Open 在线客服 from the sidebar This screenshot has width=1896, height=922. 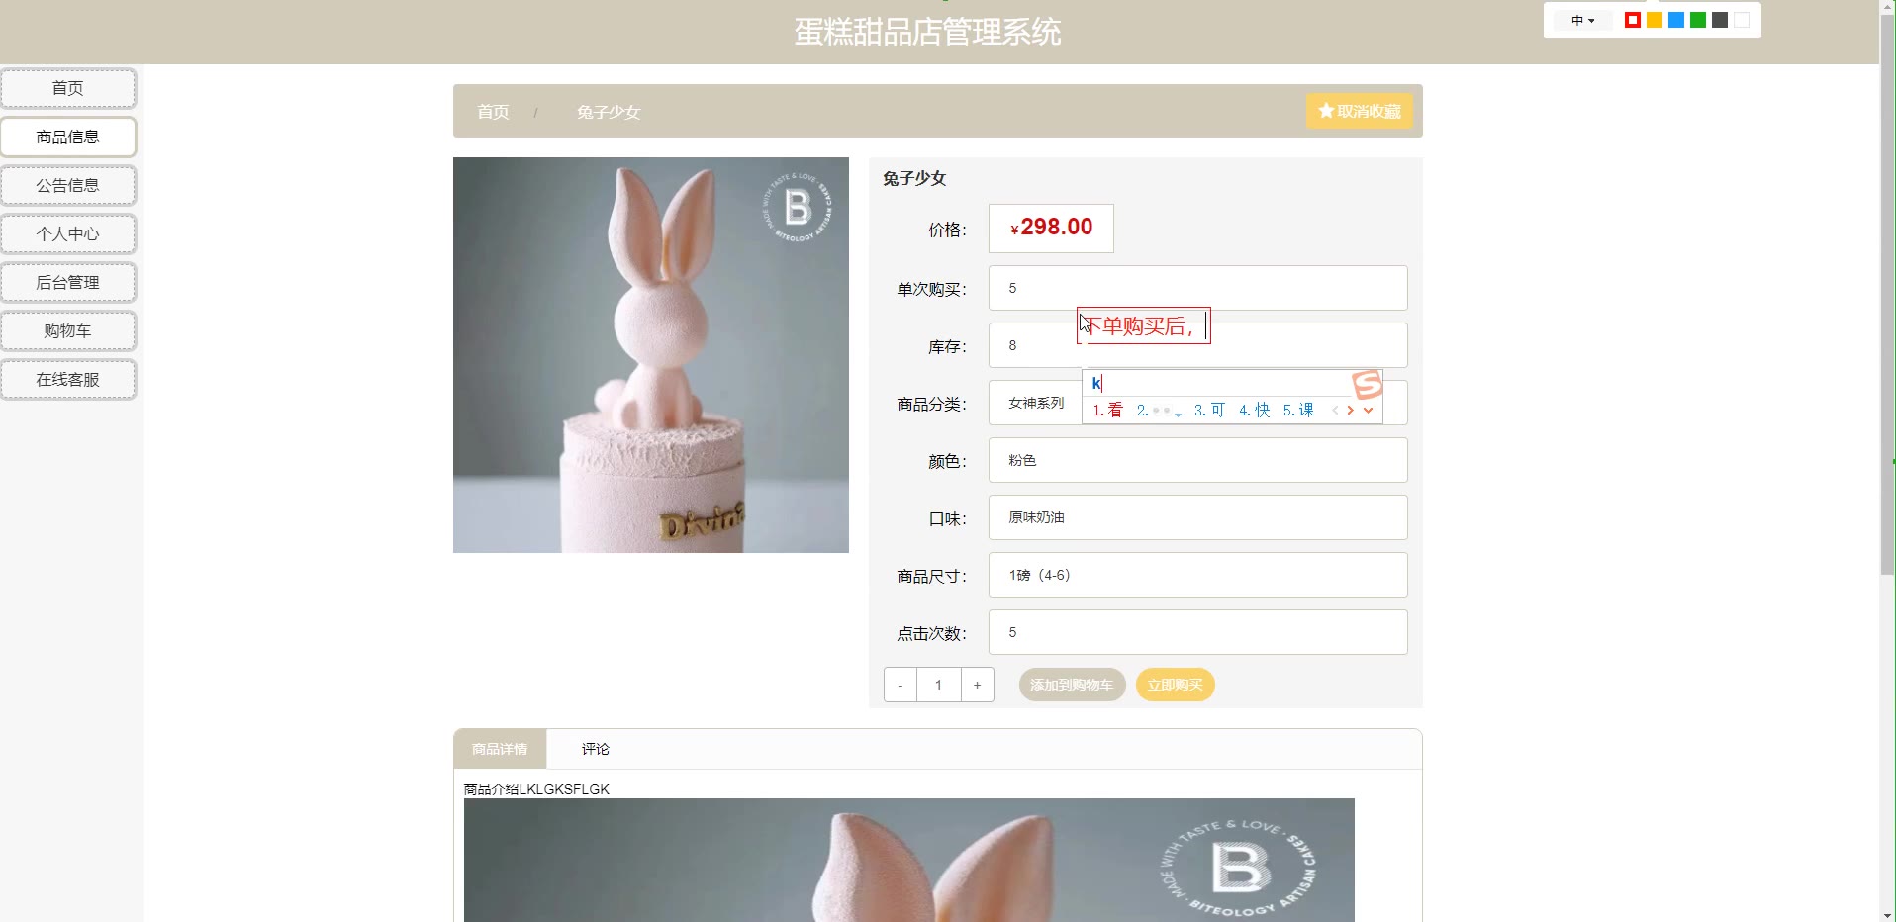click(68, 379)
